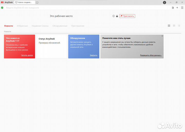Restore down the AnyDesk window
Screen dimensions: 185x132
click(x=177, y=2)
